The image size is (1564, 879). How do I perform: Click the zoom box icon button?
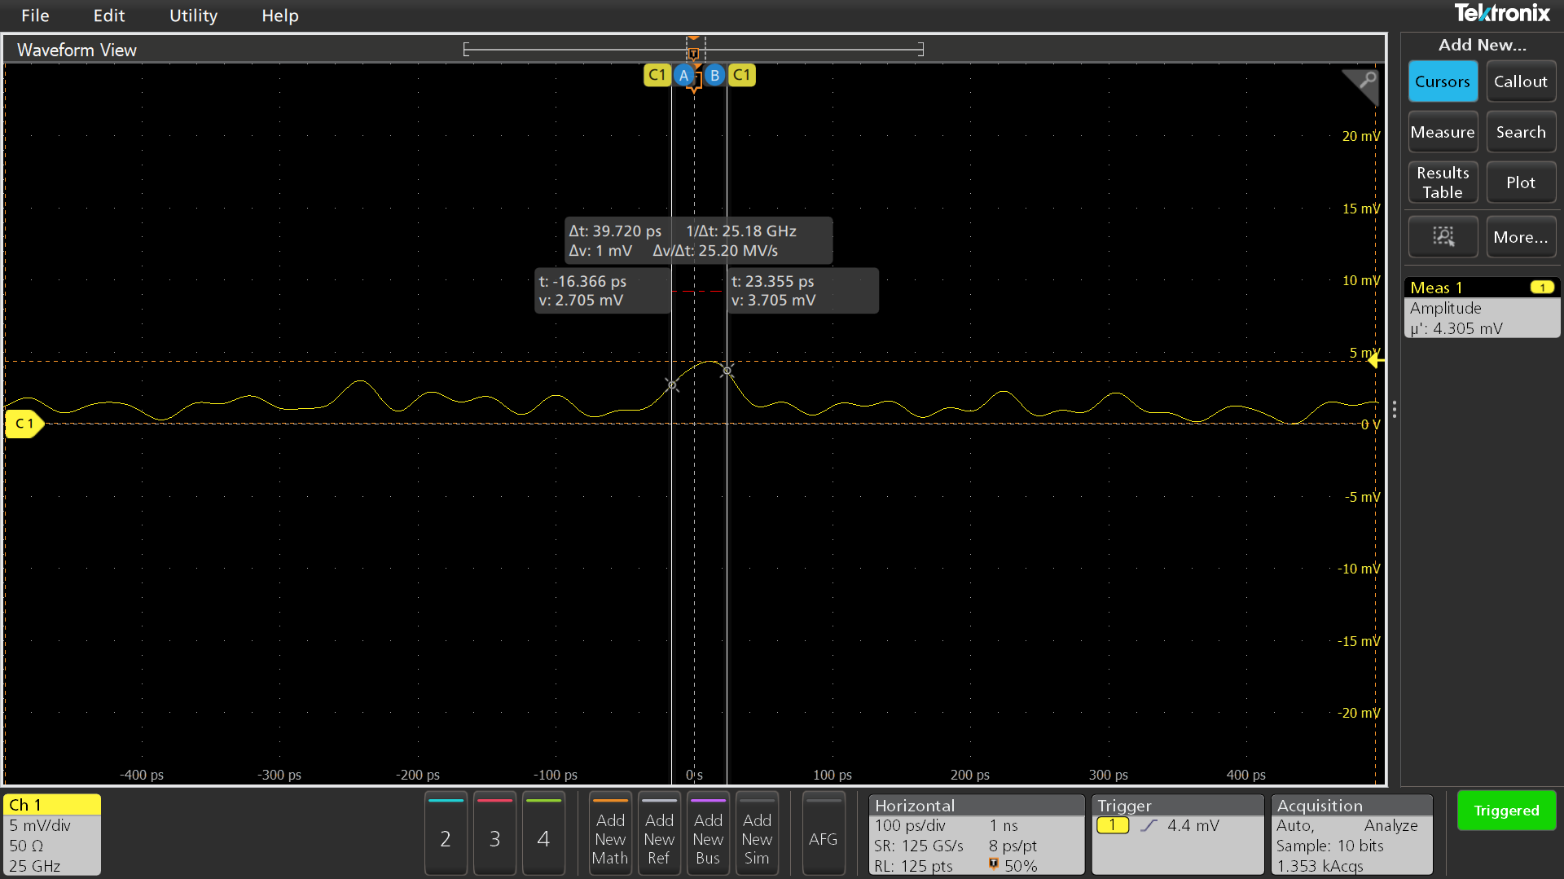pos(1443,237)
